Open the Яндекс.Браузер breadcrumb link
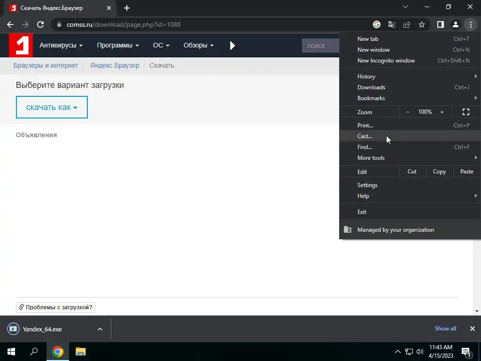 (115, 65)
